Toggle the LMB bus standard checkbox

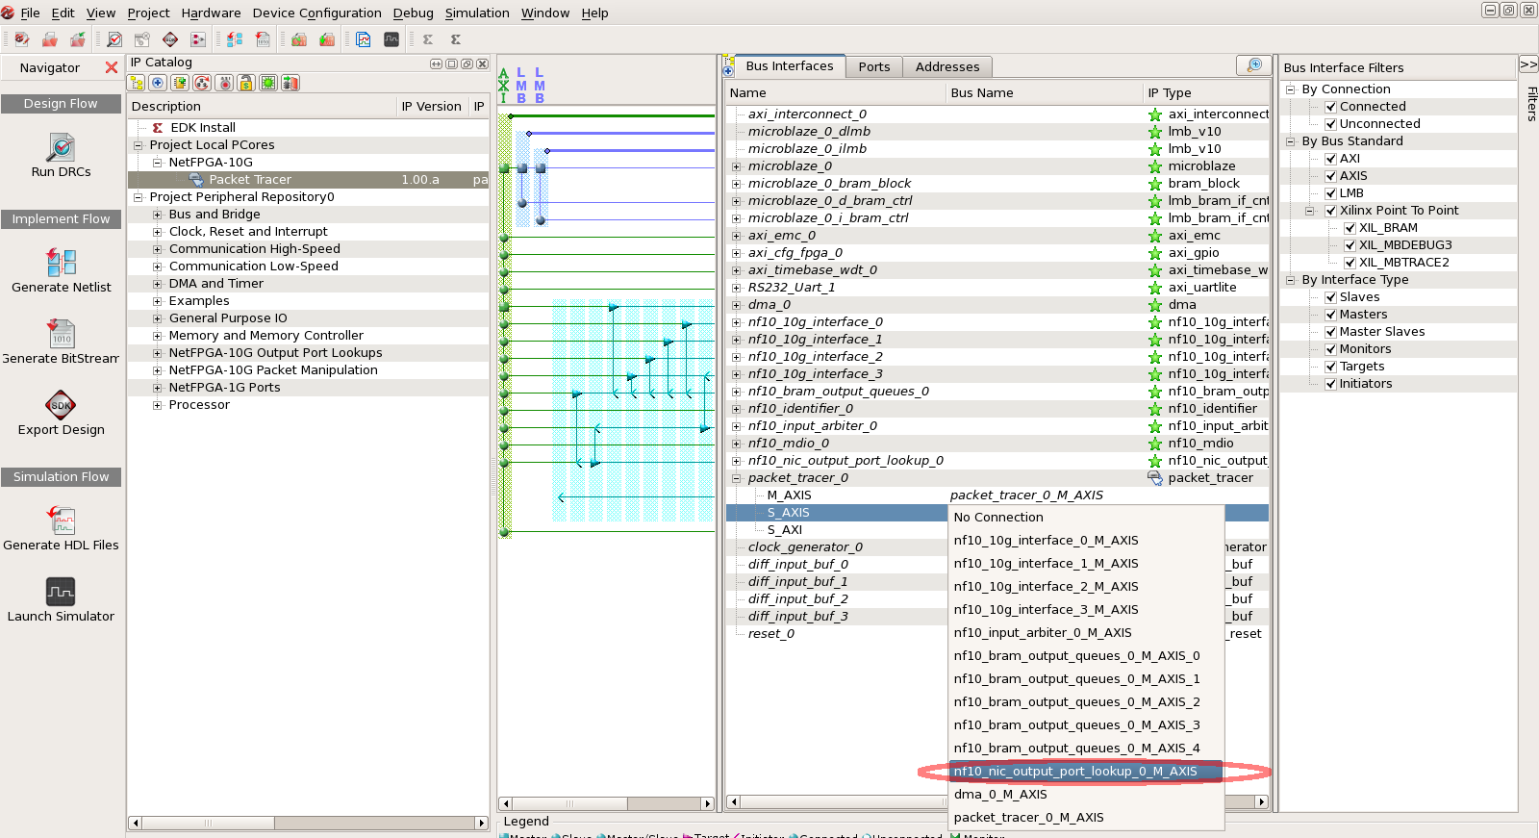pos(1330,193)
